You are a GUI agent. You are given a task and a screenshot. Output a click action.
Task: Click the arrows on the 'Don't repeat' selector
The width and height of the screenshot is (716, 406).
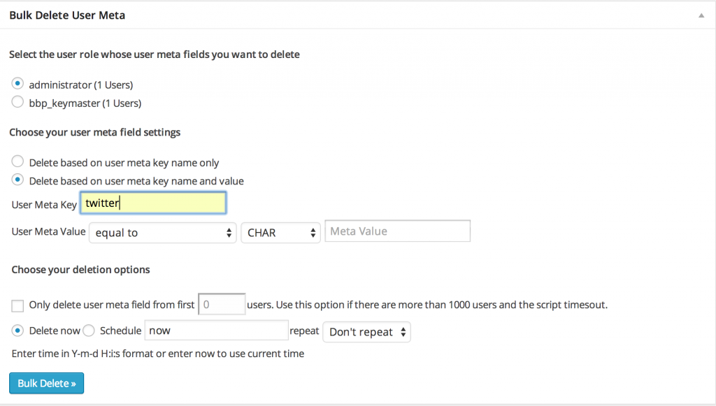403,332
